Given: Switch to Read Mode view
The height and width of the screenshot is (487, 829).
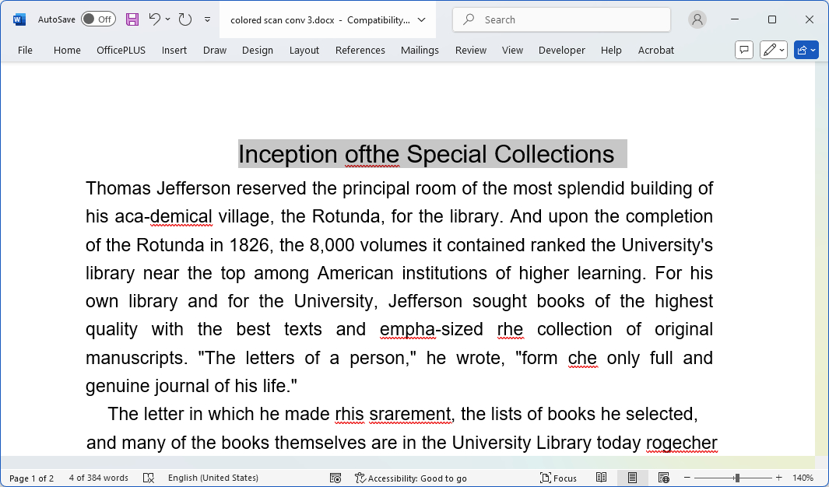Looking at the screenshot, I should pos(602,478).
